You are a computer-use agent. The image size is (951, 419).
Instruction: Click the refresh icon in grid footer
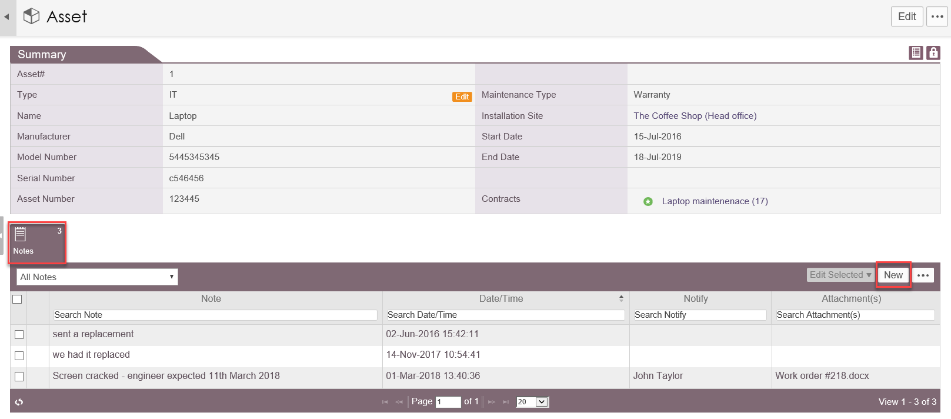point(19,402)
